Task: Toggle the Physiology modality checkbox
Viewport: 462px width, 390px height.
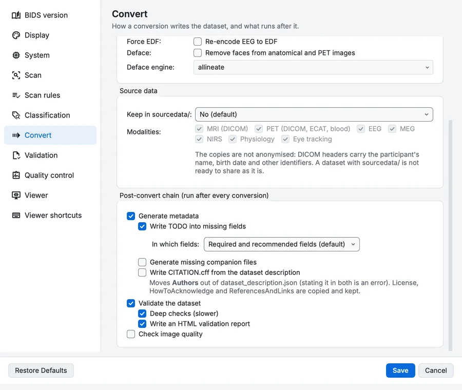Action: pyautogui.click(x=233, y=139)
